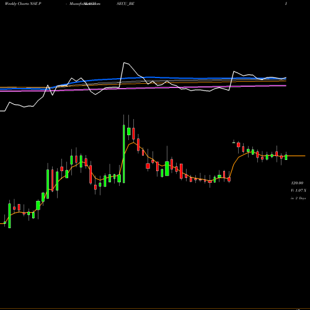The width and height of the screenshot is (310, 310).
Task: Click the 'SECU_BE' symbol label
Action: (x=125, y=4)
